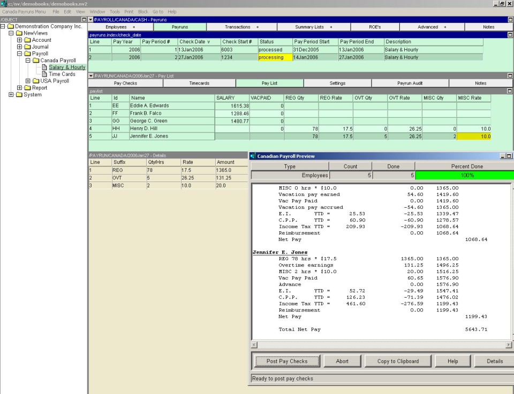Screen dimensions: 514x394
Task: Click the Report folder icon
Action: click(x=28, y=88)
